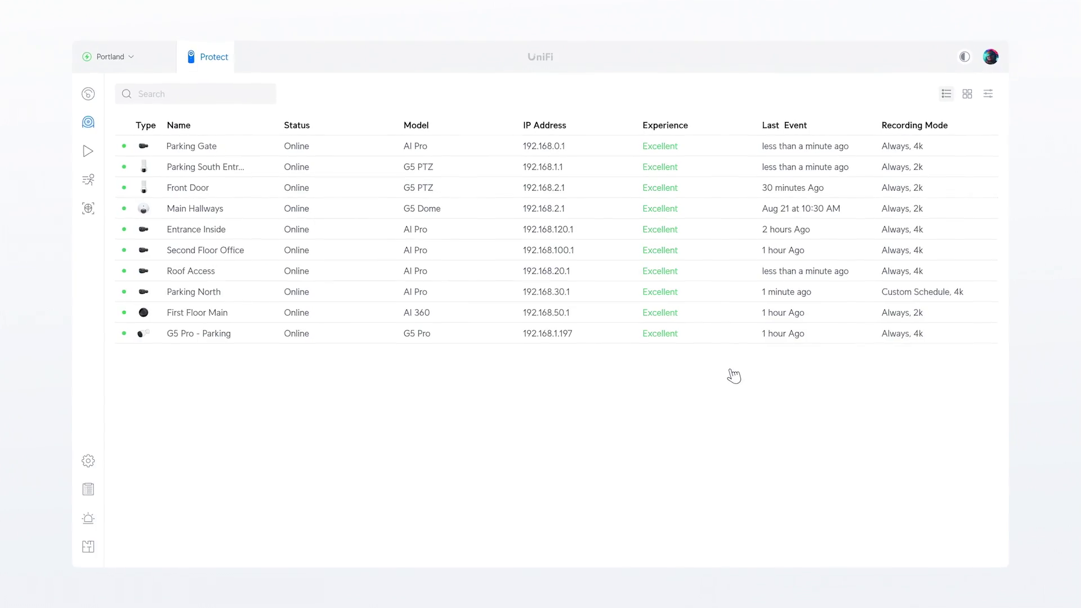Click the G5 Dome model cell

click(422, 208)
